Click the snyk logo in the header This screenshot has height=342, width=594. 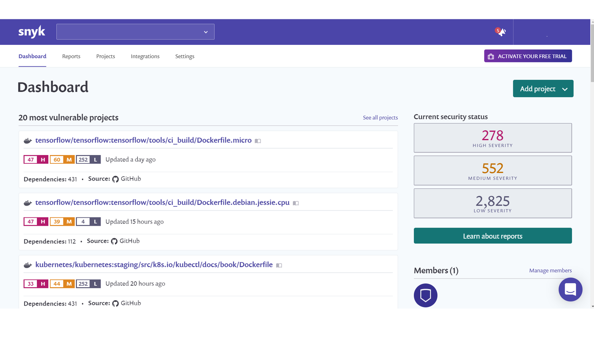[32, 32]
